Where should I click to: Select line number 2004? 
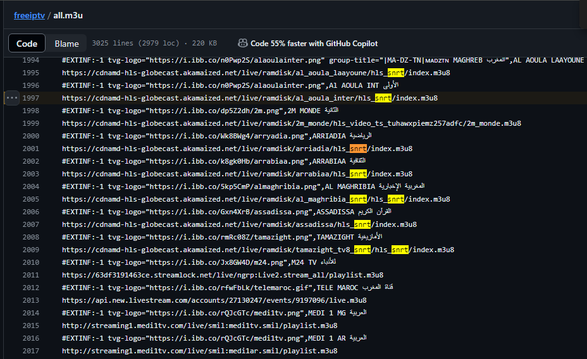coord(31,186)
